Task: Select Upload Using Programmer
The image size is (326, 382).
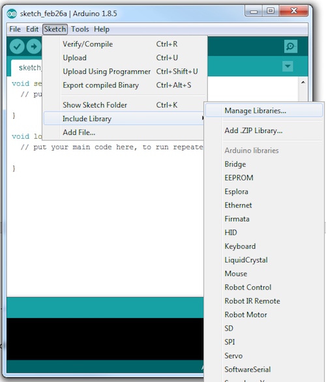Action: click(x=125, y=72)
